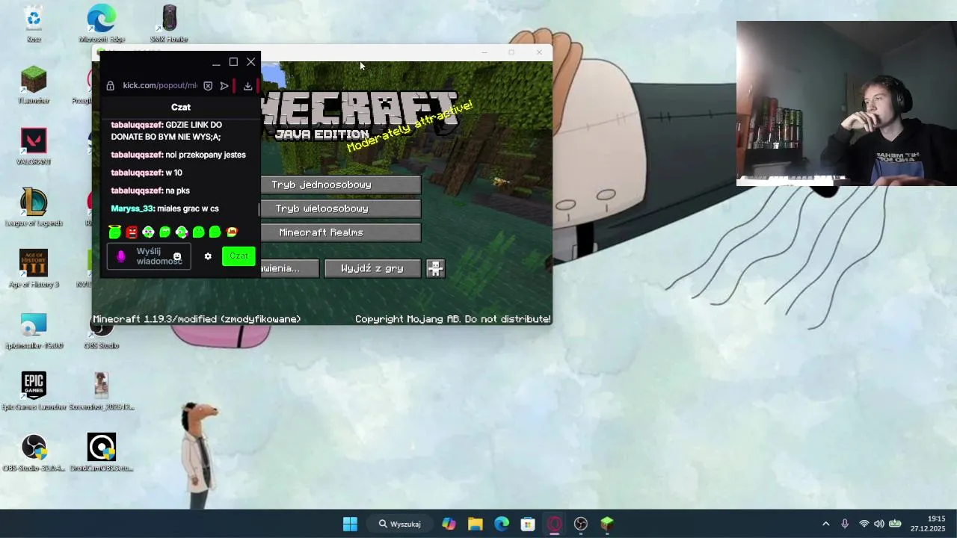957x538 pixels.
Task: Click username Maryss_33 in chat
Action: coord(132,208)
